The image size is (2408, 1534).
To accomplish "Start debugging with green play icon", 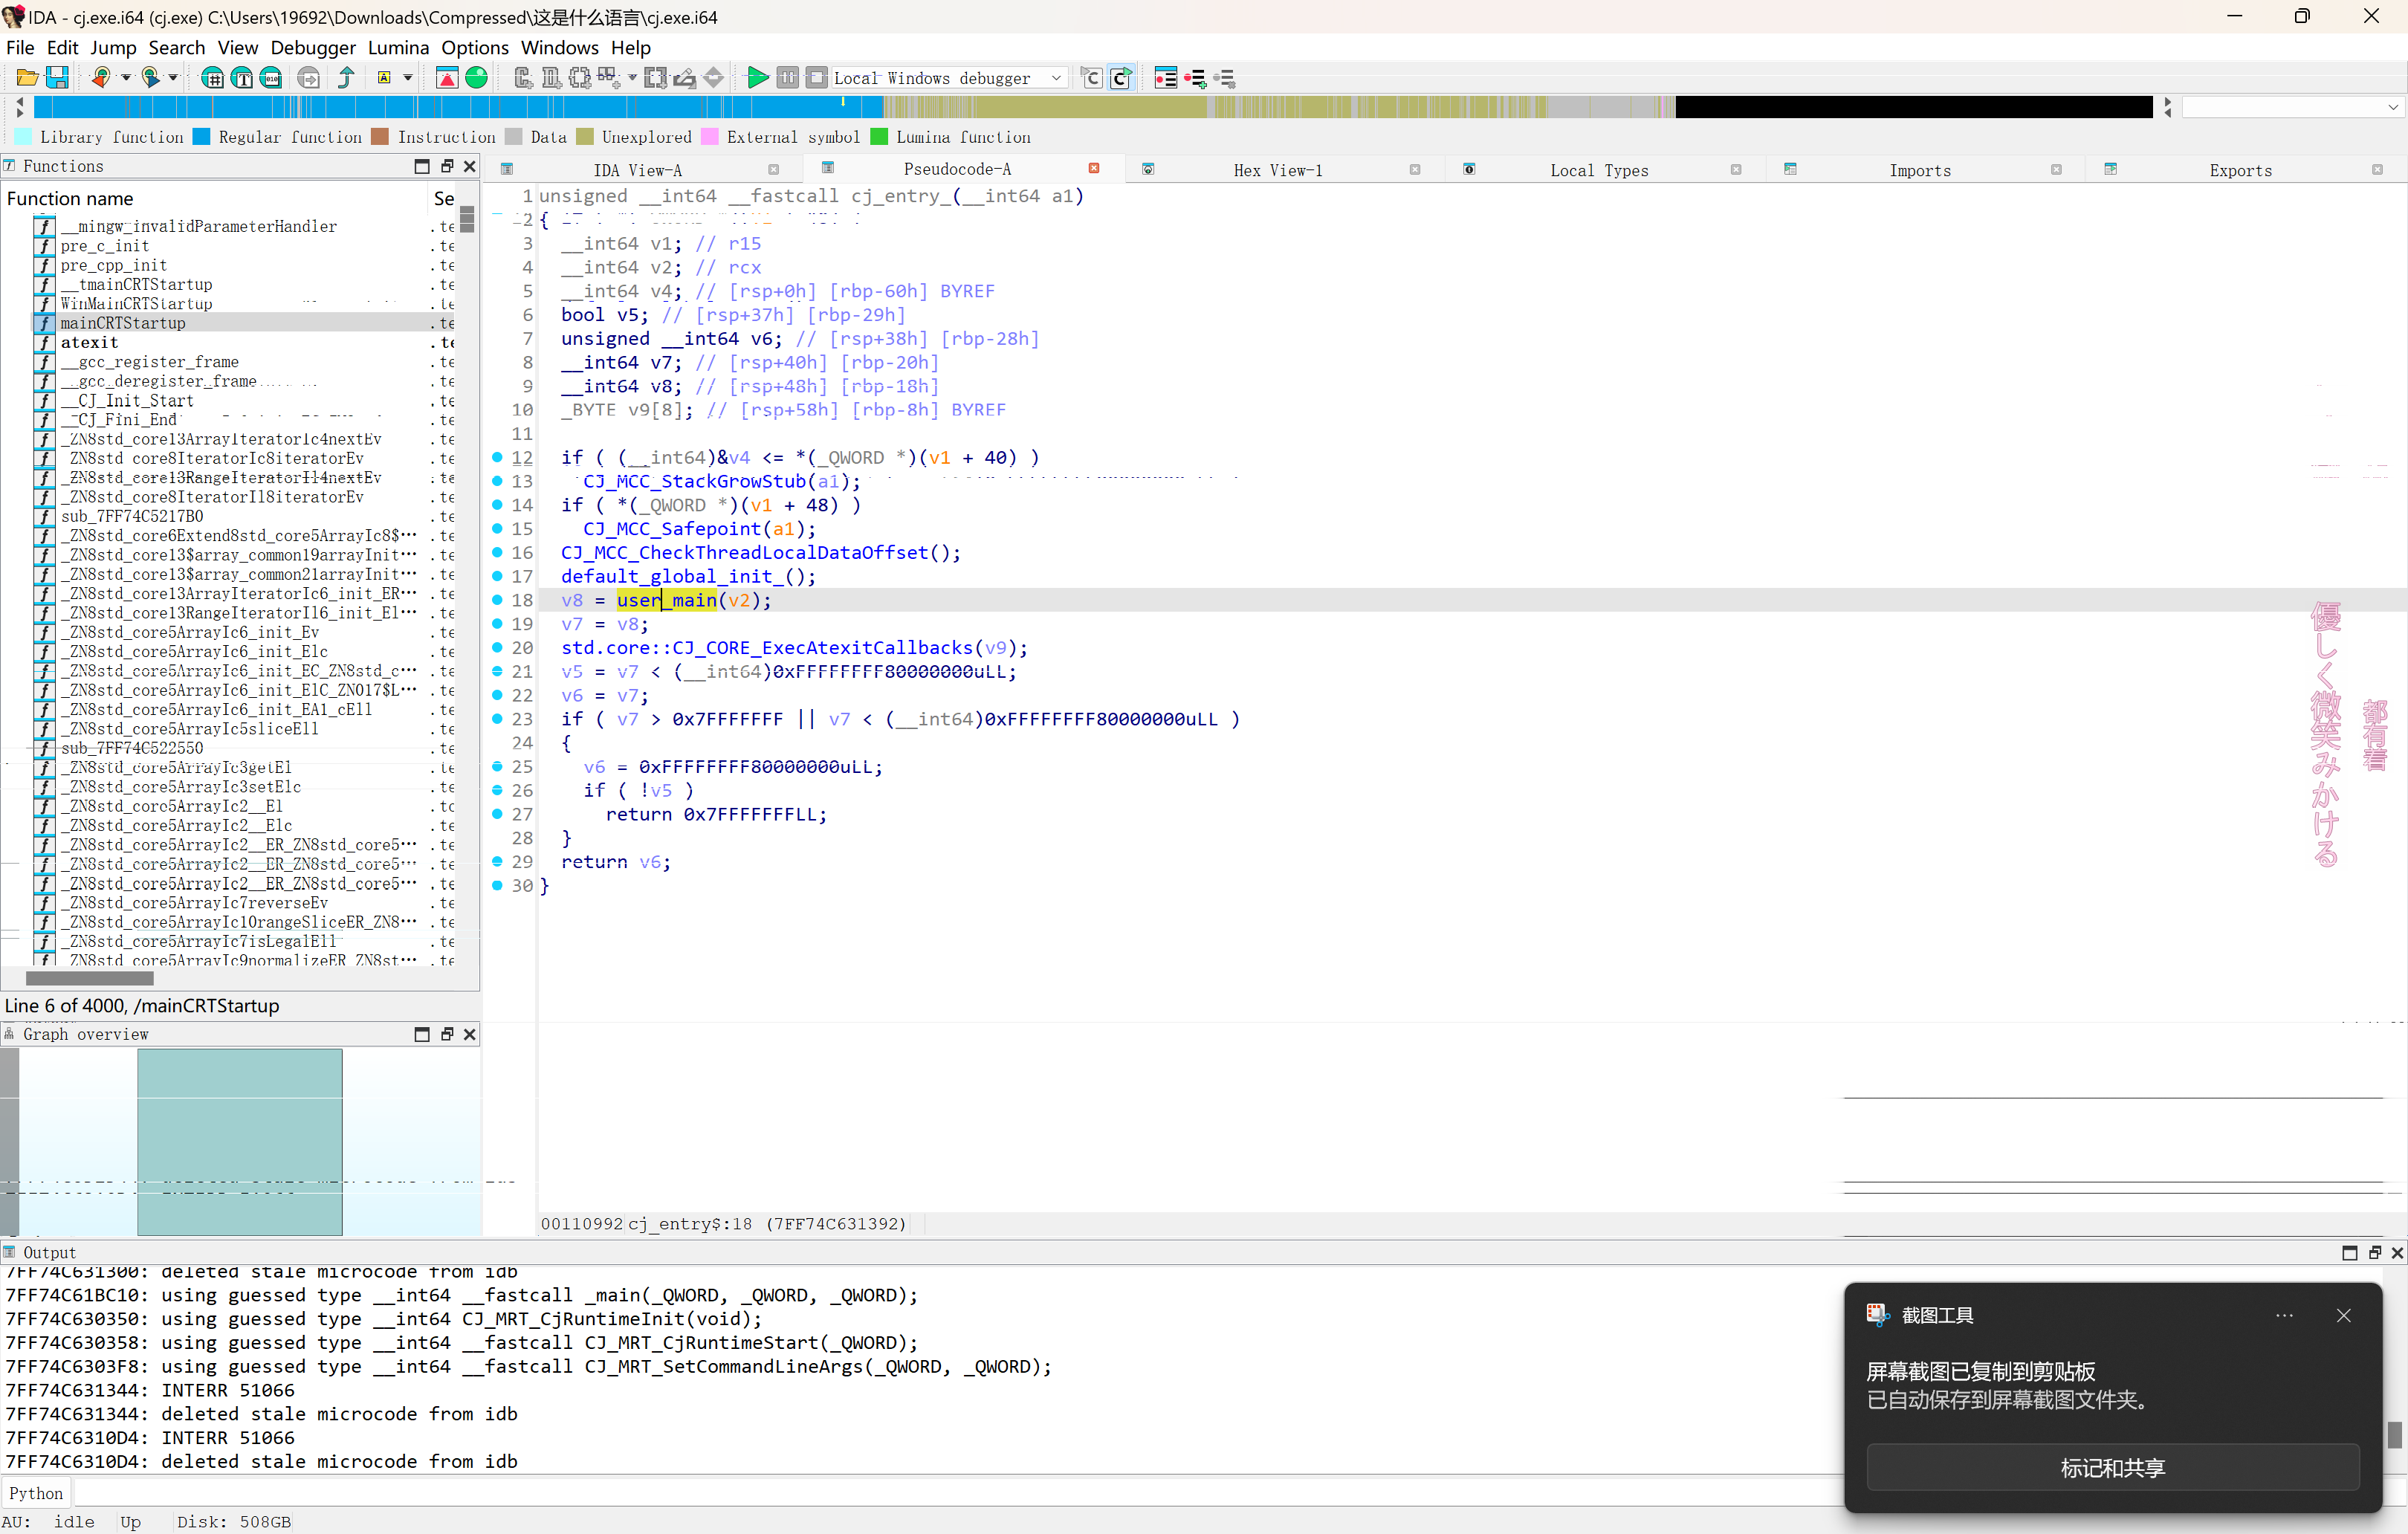I will click(x=758, y=78).
